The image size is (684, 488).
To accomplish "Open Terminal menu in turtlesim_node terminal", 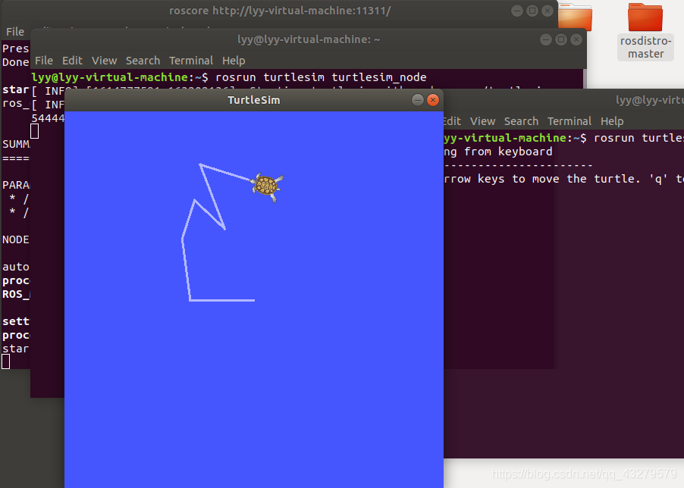I will tap(191, 61).
